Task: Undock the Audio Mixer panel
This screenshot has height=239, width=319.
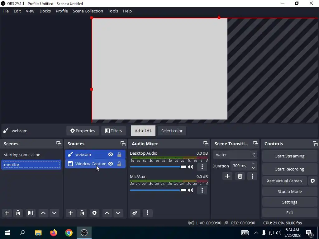Action: tap(206, 144)
